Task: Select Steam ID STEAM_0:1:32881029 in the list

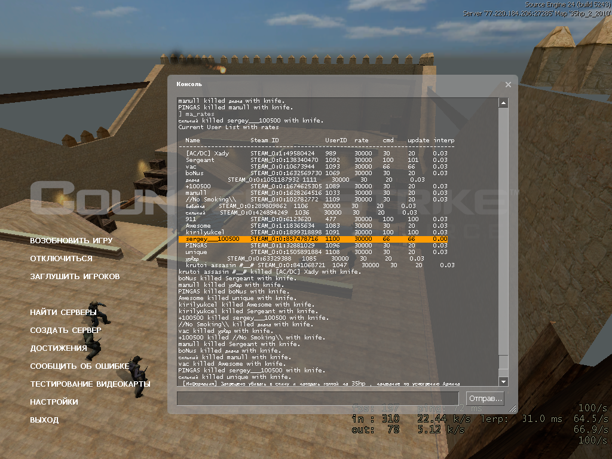Action: click(x=283, y=246)
